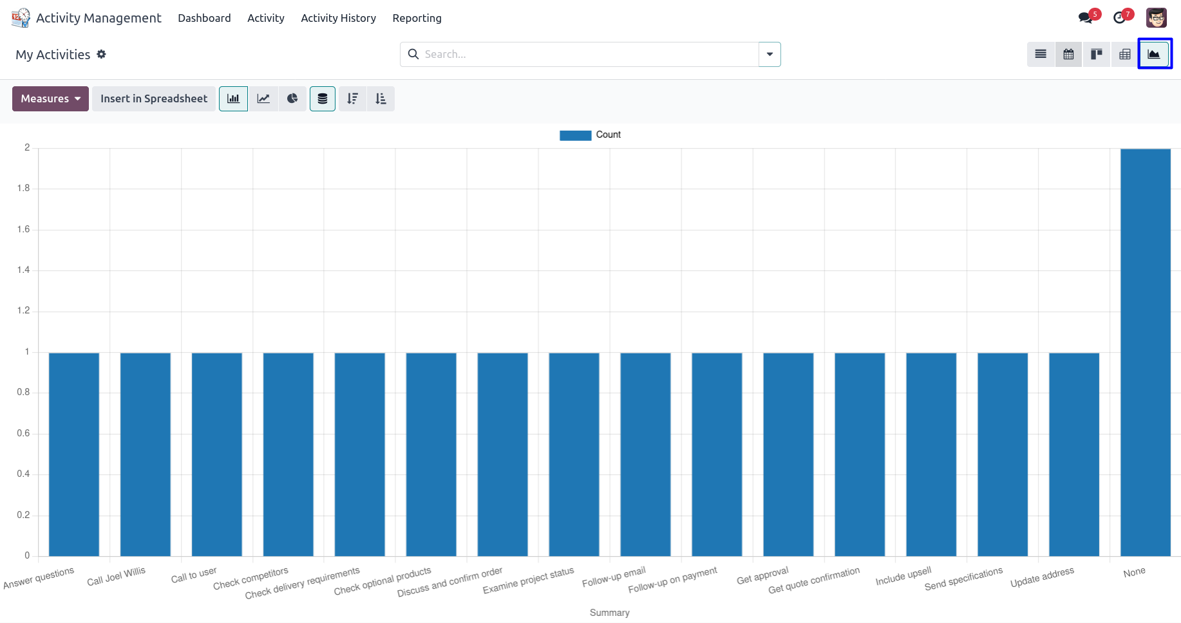
Task: Open the chat messages icon
Action: coord(1086,18)
